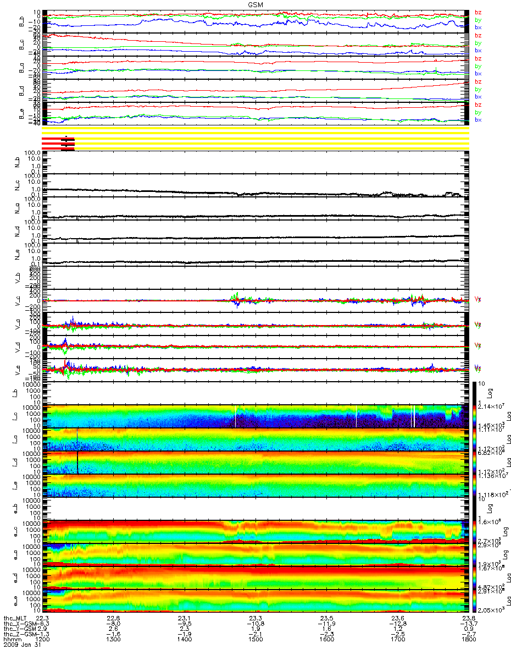Click the red segment of the status bars
The height and width of the screenshot is (660, 511).
pos(58,143)
